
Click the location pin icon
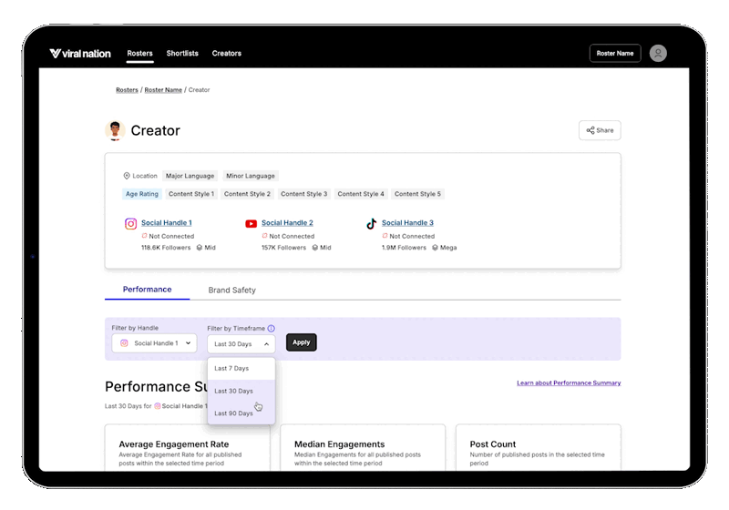(x=127, y=176)
